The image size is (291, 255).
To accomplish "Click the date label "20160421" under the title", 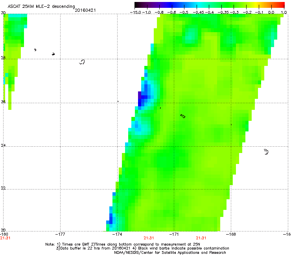I will [x=85, y=10].
